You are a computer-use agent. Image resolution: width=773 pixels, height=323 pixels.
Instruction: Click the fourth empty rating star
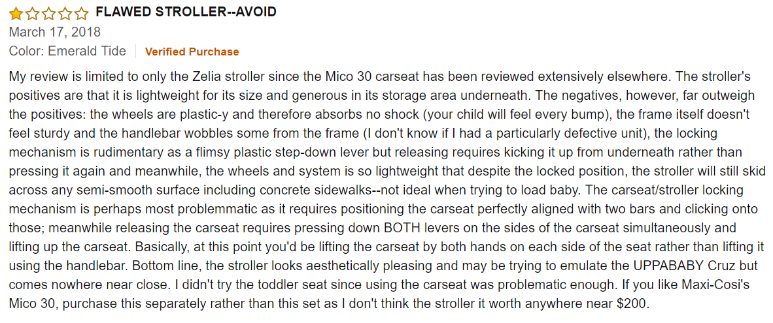coord(65,13)
